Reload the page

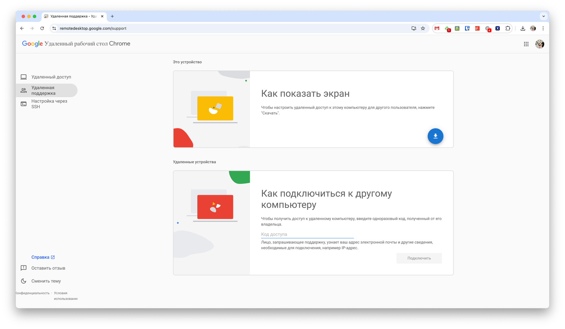pos(42,28)
